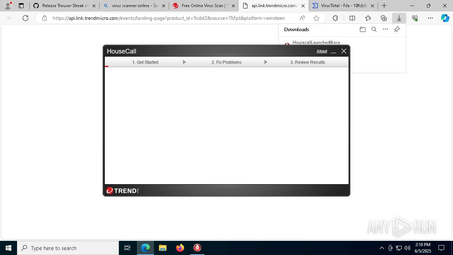453x255 pixels.
Task: Click the Trend Micro logo in HouseCall footer
Action: (x=123, y=191)
